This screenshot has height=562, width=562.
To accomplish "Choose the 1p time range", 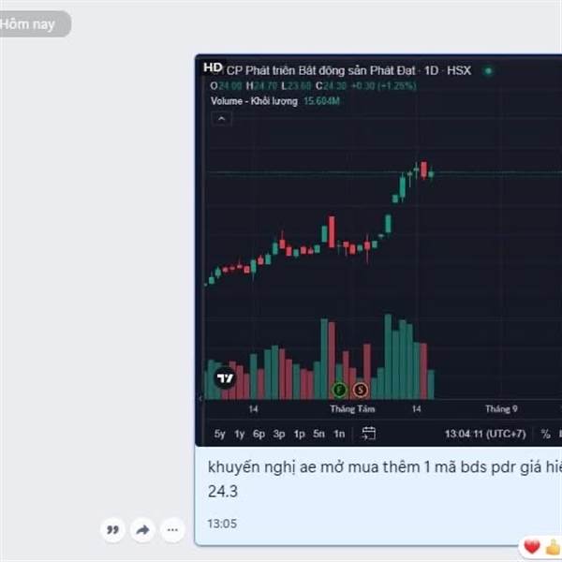I will click(x=299, y=434).
